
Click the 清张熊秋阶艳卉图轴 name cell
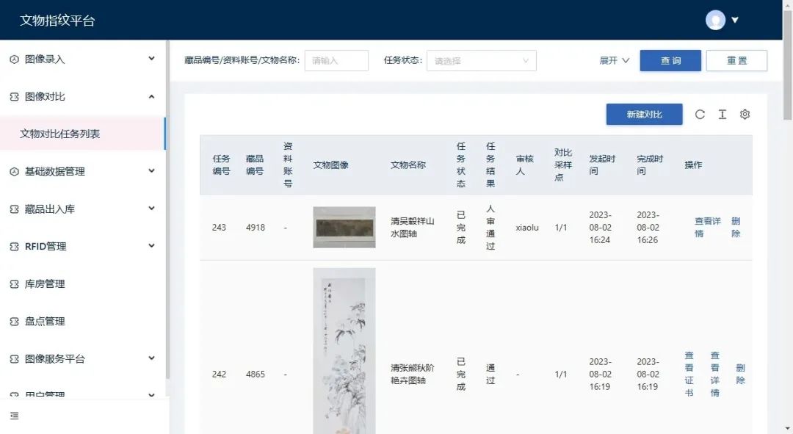[412, 374]
